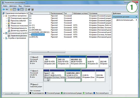Image resolution: width=140 pixels, height=98 pixels.
Task: Click the Refresh toolbar icon
Action: [26, 10]
